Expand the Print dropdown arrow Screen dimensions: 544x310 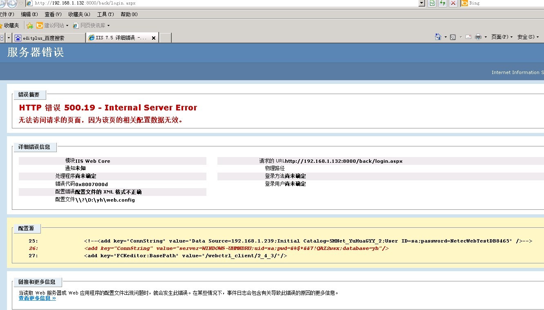tap(486, 37)
